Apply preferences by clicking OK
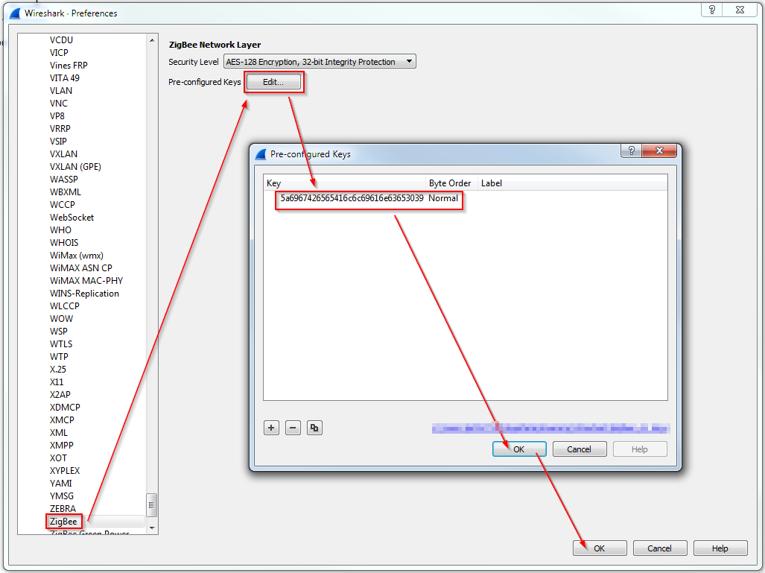Screen dimensions: 765x573 [599, 548]
